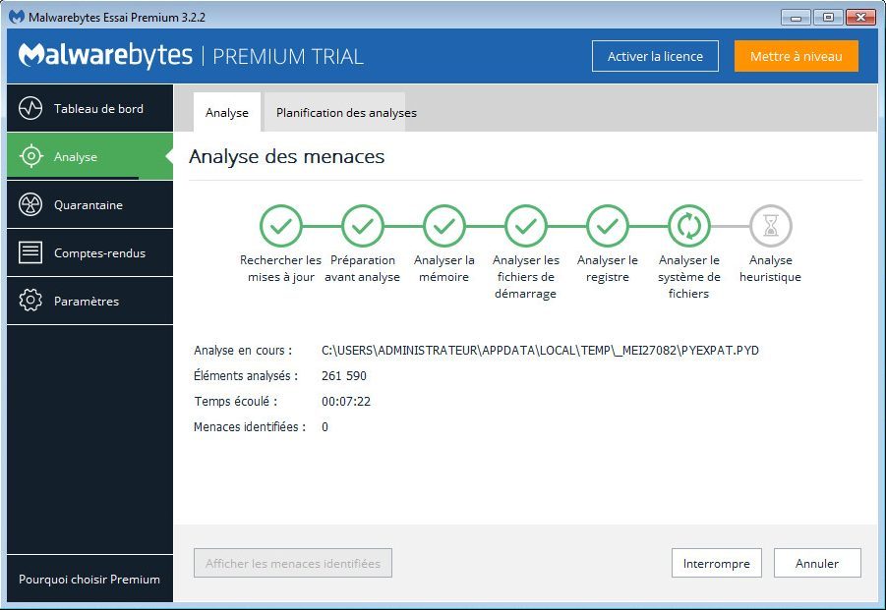This screenshot has width=886, height=610.
Task: Click the Analyse heuristique hourglass icon
Action: 770,227
